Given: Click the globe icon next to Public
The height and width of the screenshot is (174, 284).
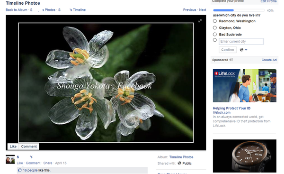Looking at the screenshot, I should coord(179,163).
